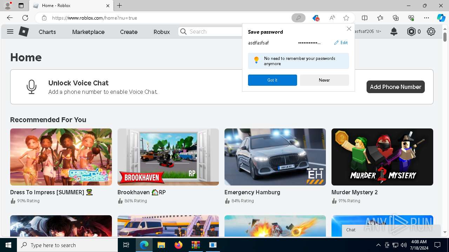
Task: Open the Charts tab
Action: 47,32
